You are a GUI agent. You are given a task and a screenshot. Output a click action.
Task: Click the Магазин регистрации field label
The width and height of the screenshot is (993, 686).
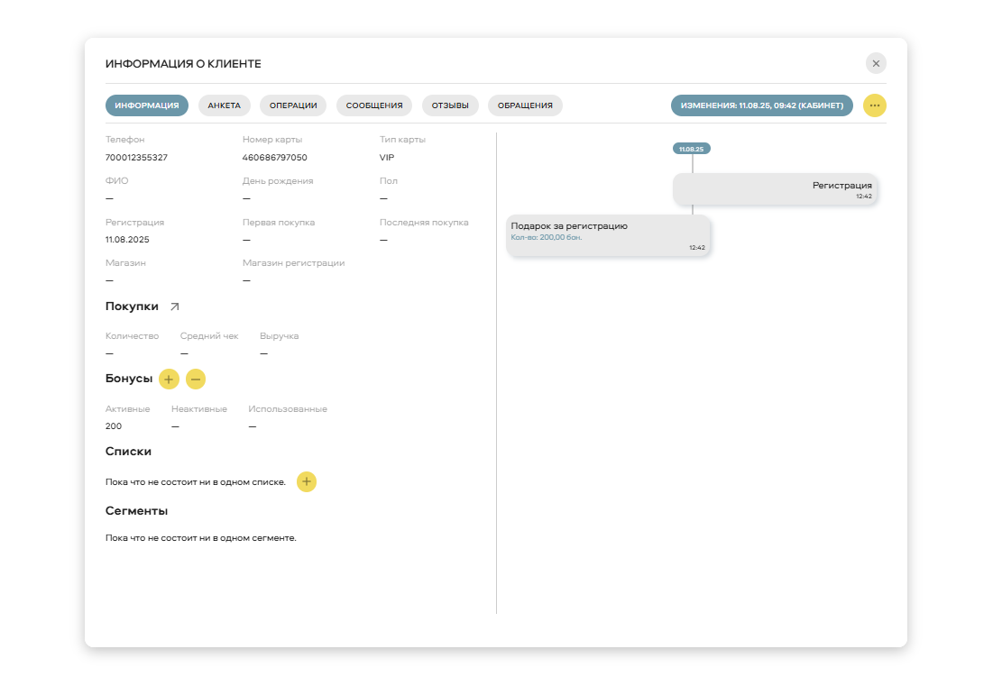point(294,263)
